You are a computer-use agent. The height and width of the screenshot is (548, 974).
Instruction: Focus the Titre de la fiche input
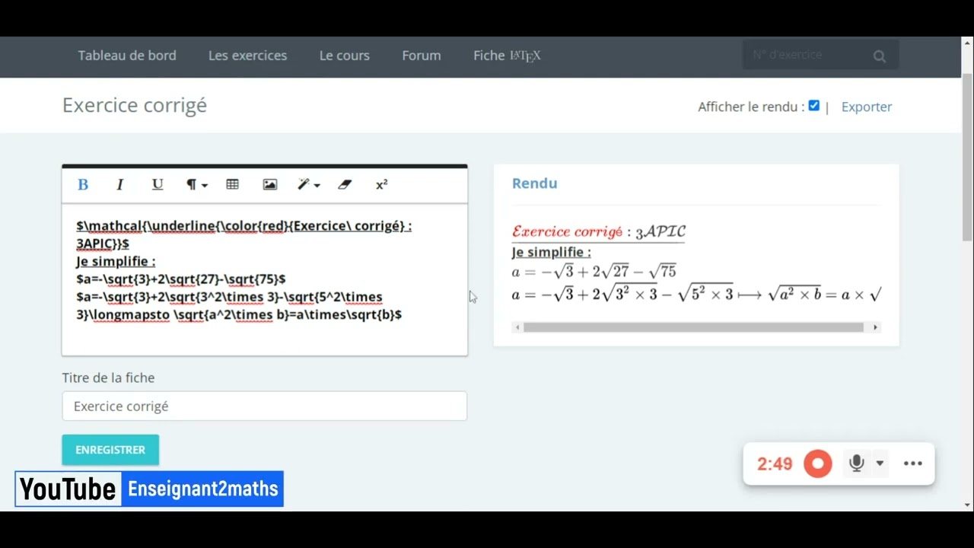tap(265, 406)
